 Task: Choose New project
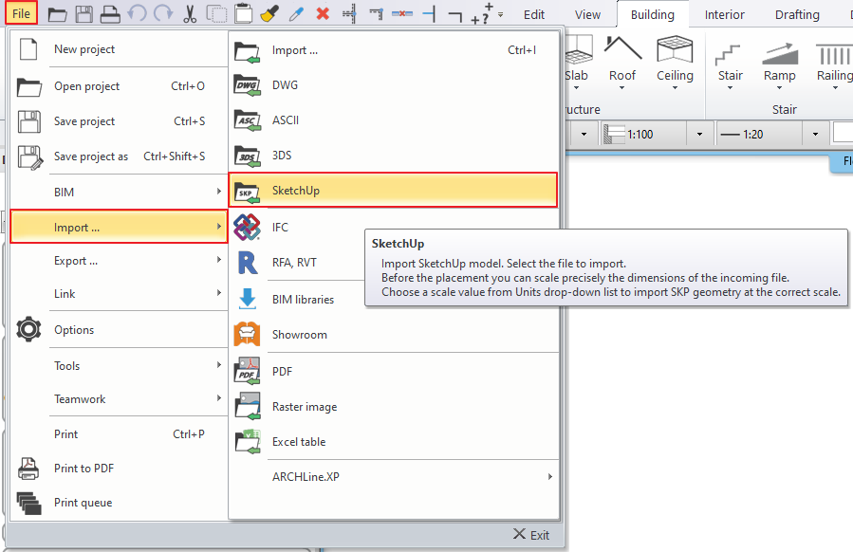119,49
